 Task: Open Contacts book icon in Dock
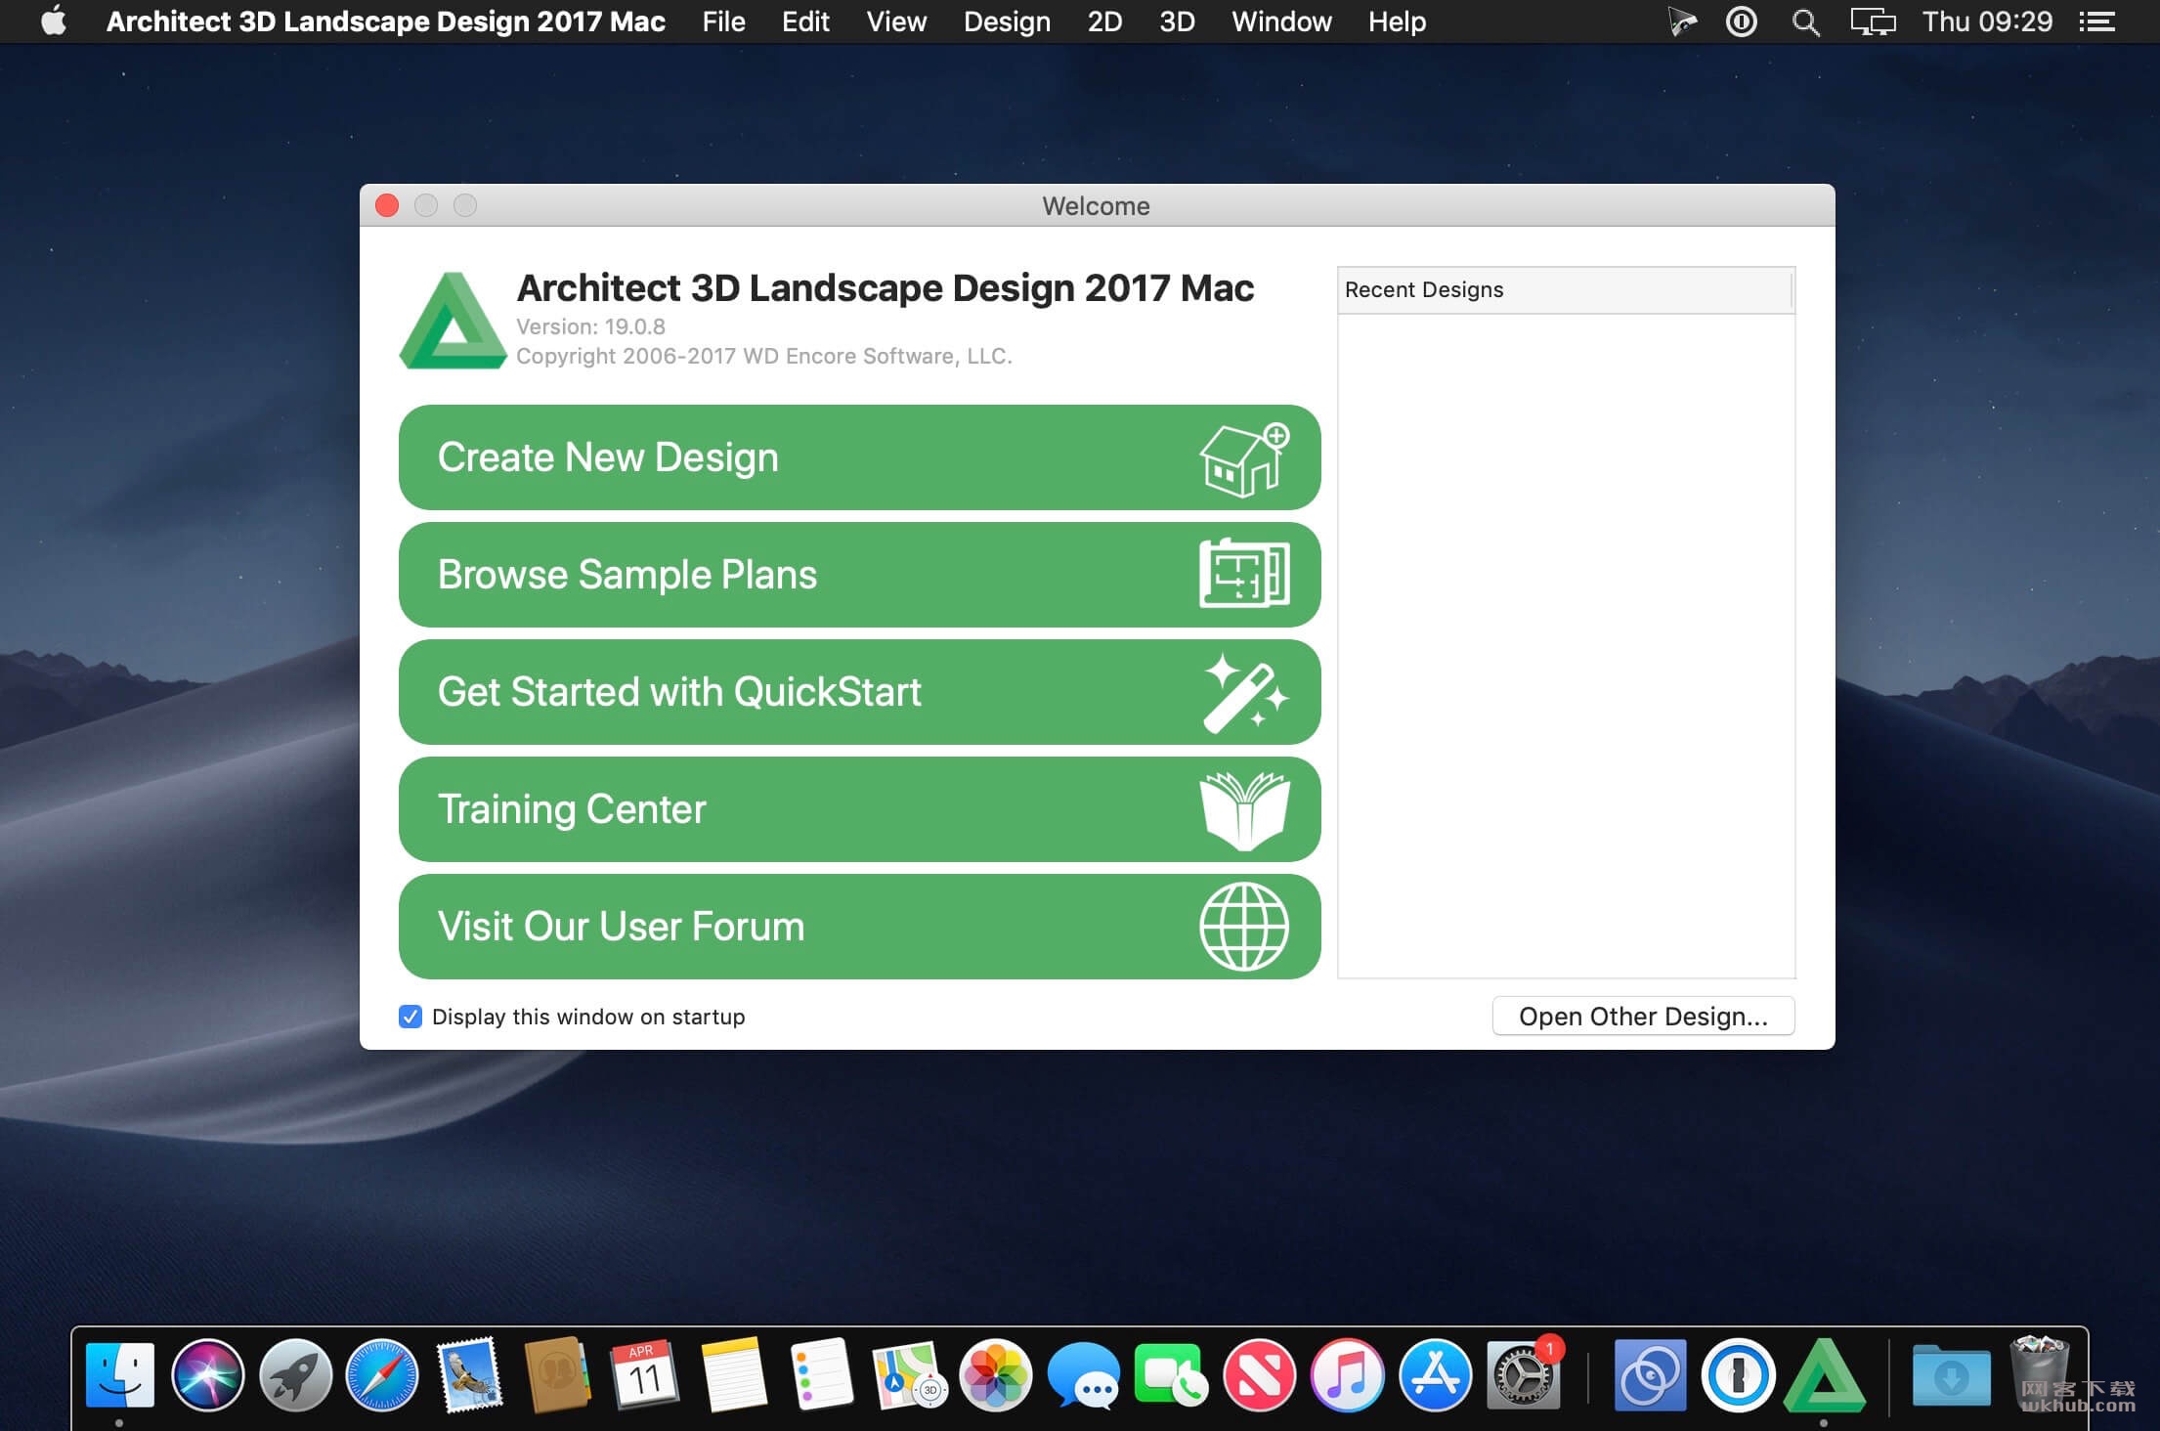coord(557,1375)
